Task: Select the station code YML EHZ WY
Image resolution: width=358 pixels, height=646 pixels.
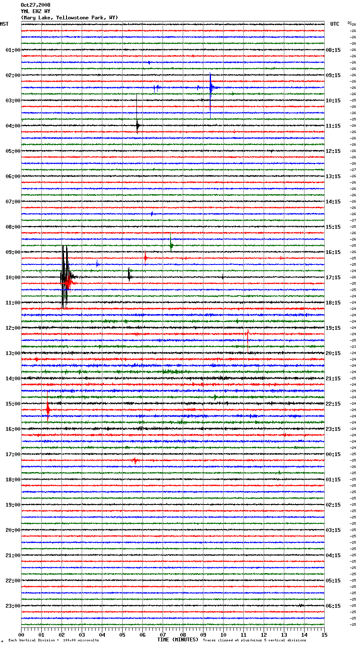Action: 35,11
